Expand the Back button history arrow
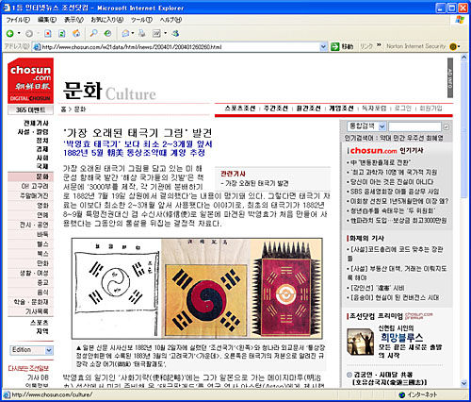Image resolution: width=471 pixels, height=402 pixels. (19, 33)
